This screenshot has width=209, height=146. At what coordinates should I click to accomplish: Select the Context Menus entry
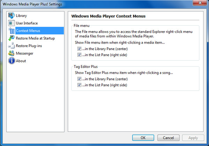click(x=39, y=31)
